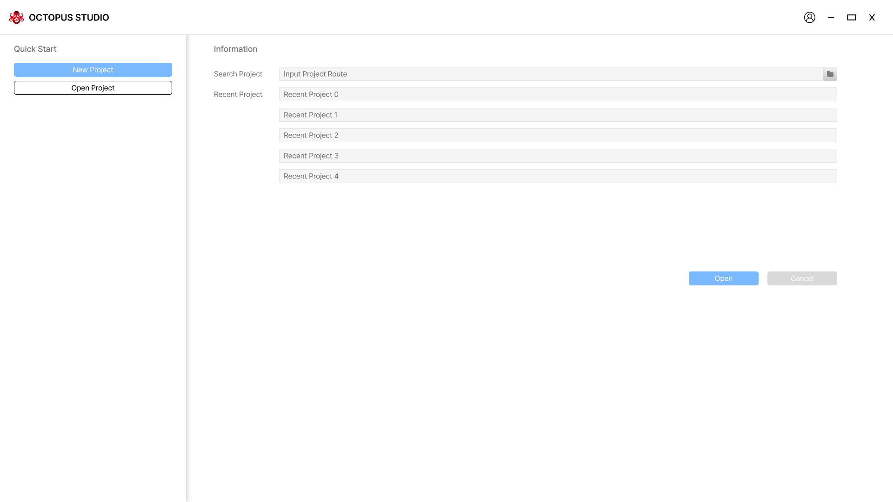Click the Open Project button
This screenshot has width=893, height=502.
[x=93, y=88]
